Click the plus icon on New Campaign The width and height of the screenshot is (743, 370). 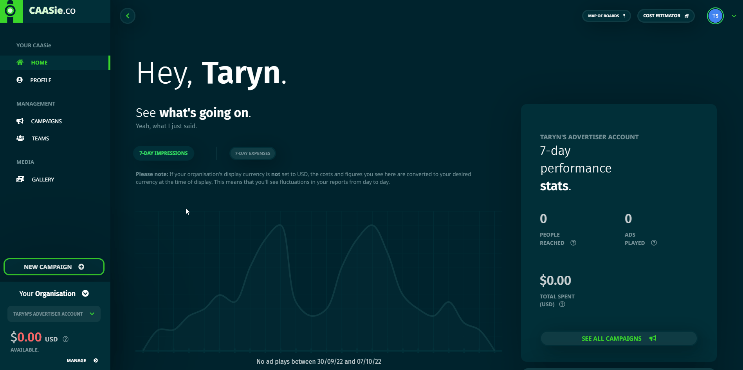tap(81, 267)
